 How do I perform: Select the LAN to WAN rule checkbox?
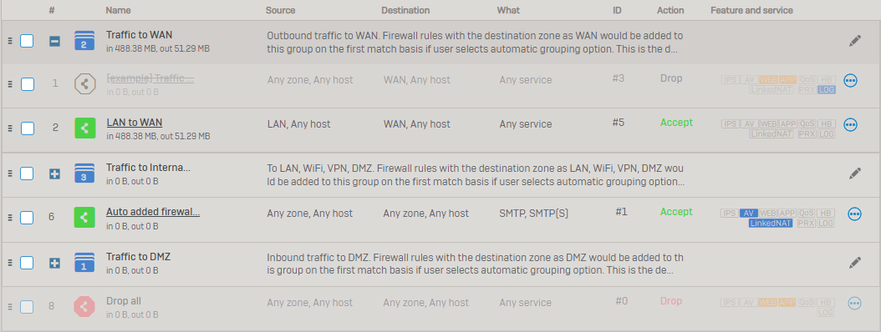(x=27, y=128)
